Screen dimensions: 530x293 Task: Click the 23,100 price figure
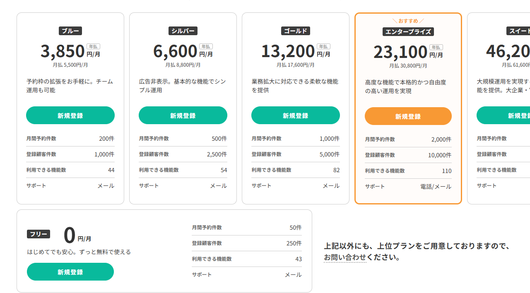pos(400,52)
